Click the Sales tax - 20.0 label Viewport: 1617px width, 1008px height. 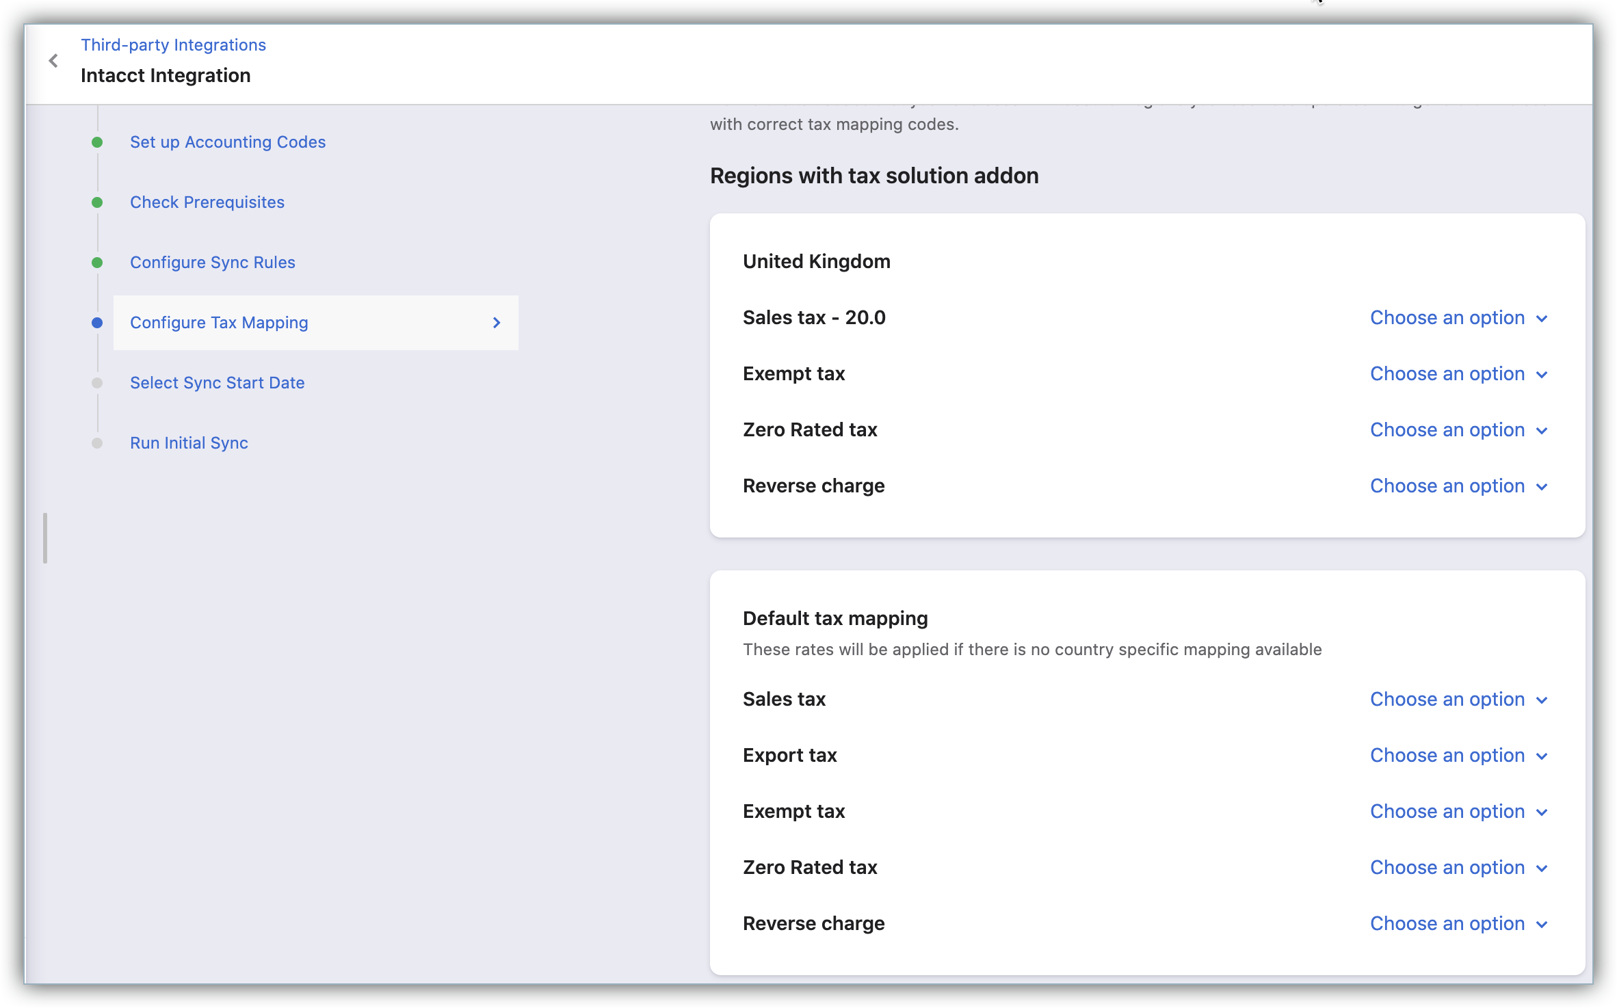814,317
